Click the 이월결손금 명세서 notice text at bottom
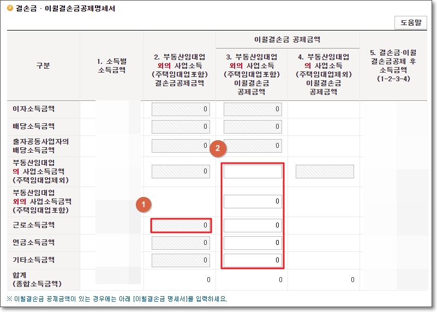The height and width of the screenshot is (312, 437). pos(117,299)
